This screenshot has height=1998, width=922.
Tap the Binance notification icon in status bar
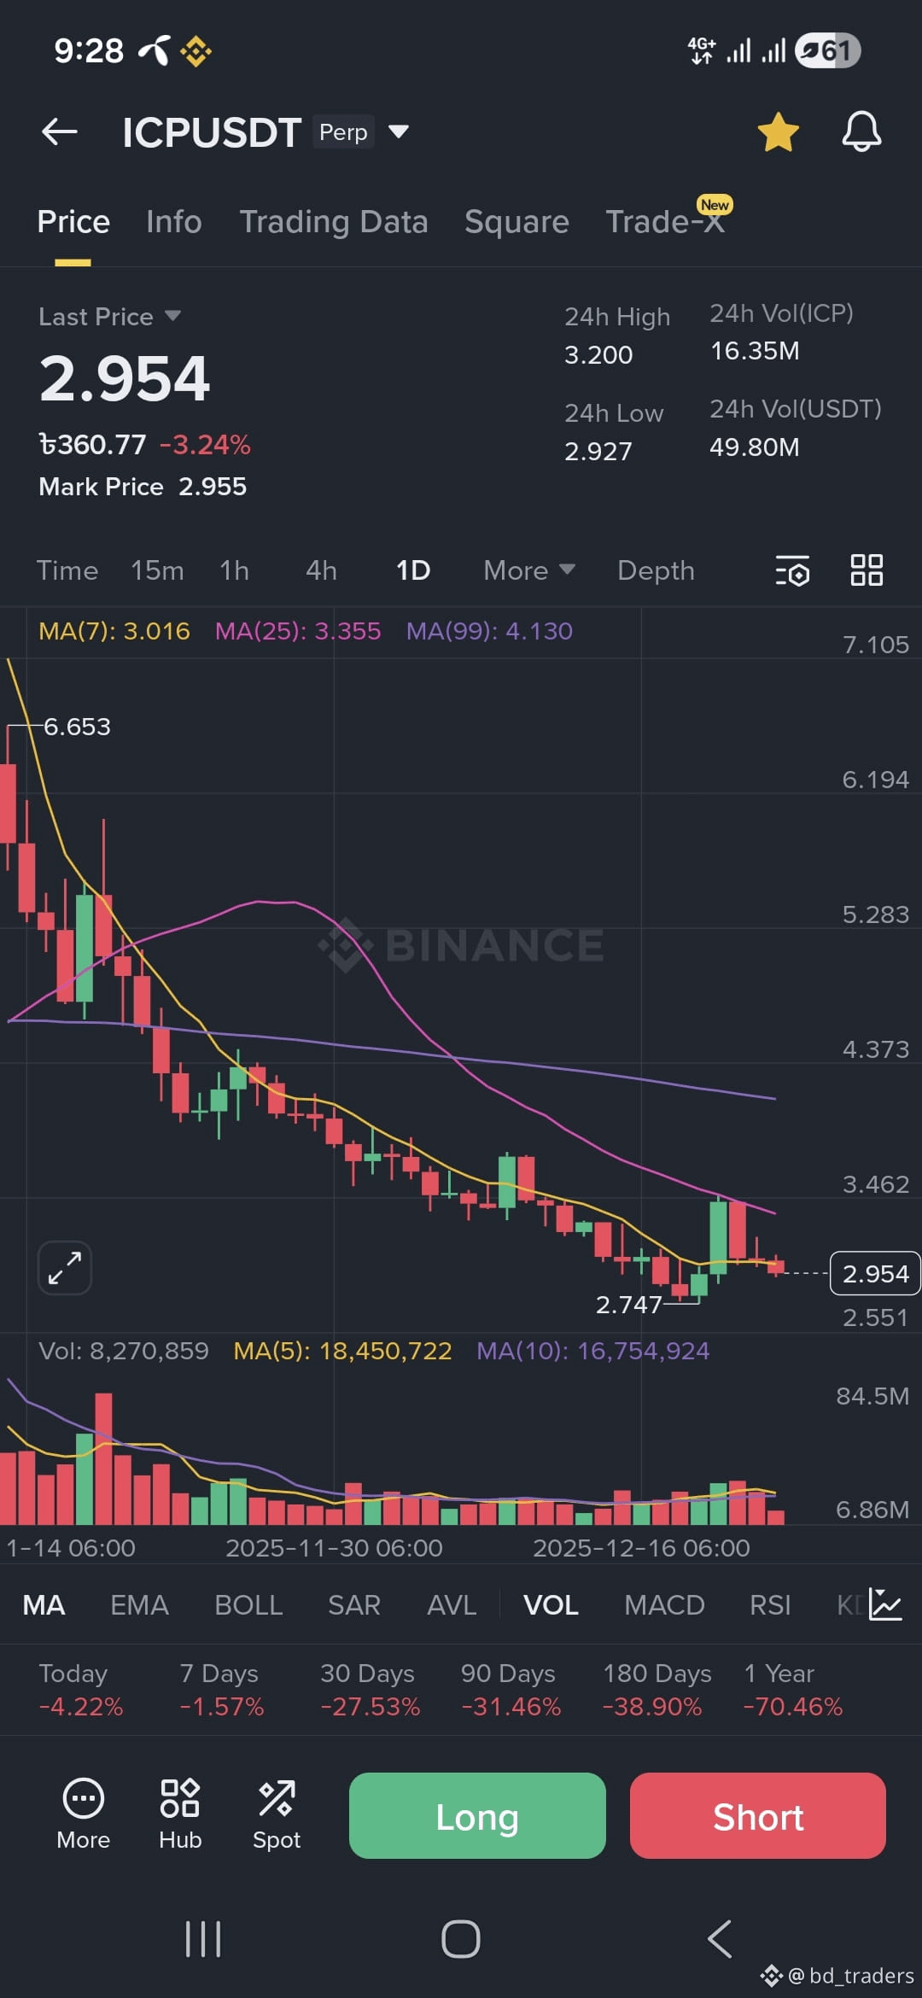click(195, 51)
